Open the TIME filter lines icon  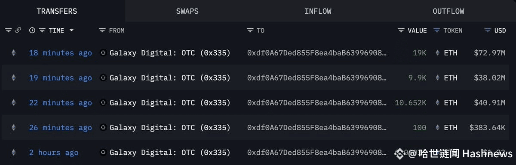coord(42,30)
